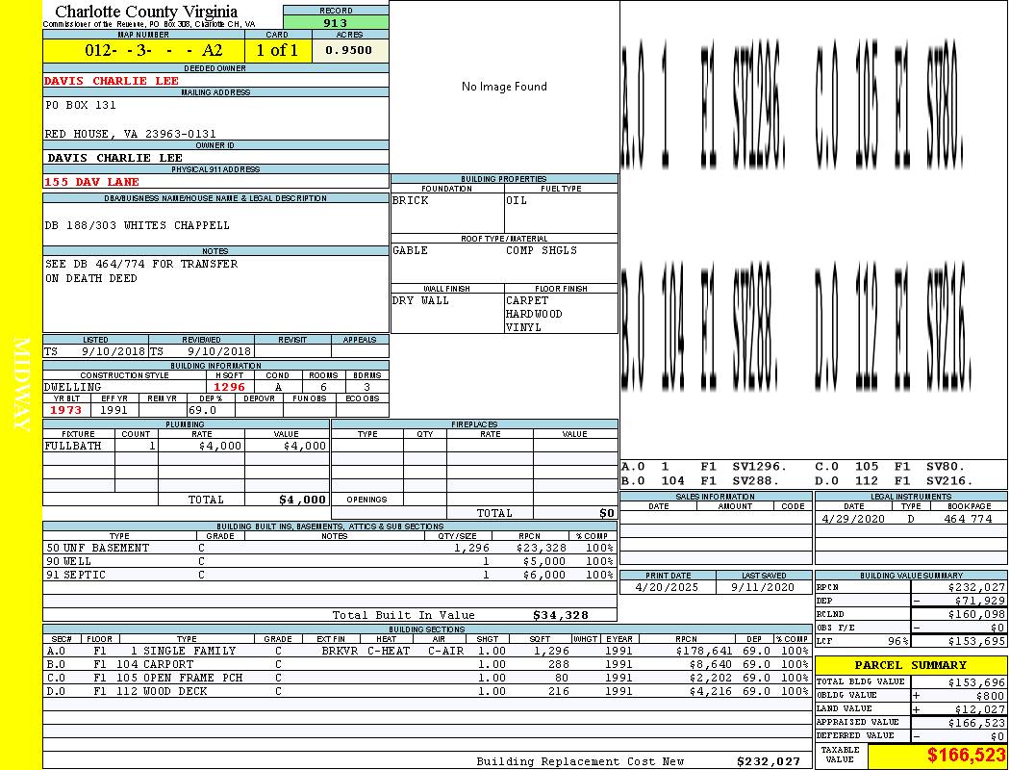The image size is (1010, 770).
Task: Click wall finish DRY WALL
Action: tap(420, 301)
